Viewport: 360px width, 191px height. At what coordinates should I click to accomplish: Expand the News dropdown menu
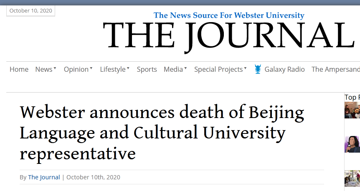tap(46, 69)
